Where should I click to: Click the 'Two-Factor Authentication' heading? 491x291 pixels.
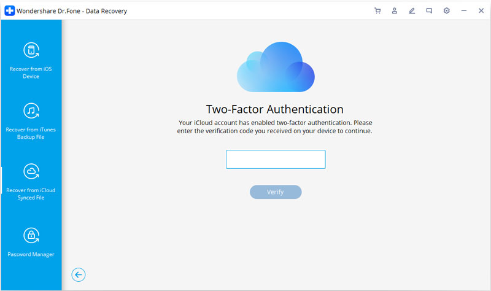274,109
